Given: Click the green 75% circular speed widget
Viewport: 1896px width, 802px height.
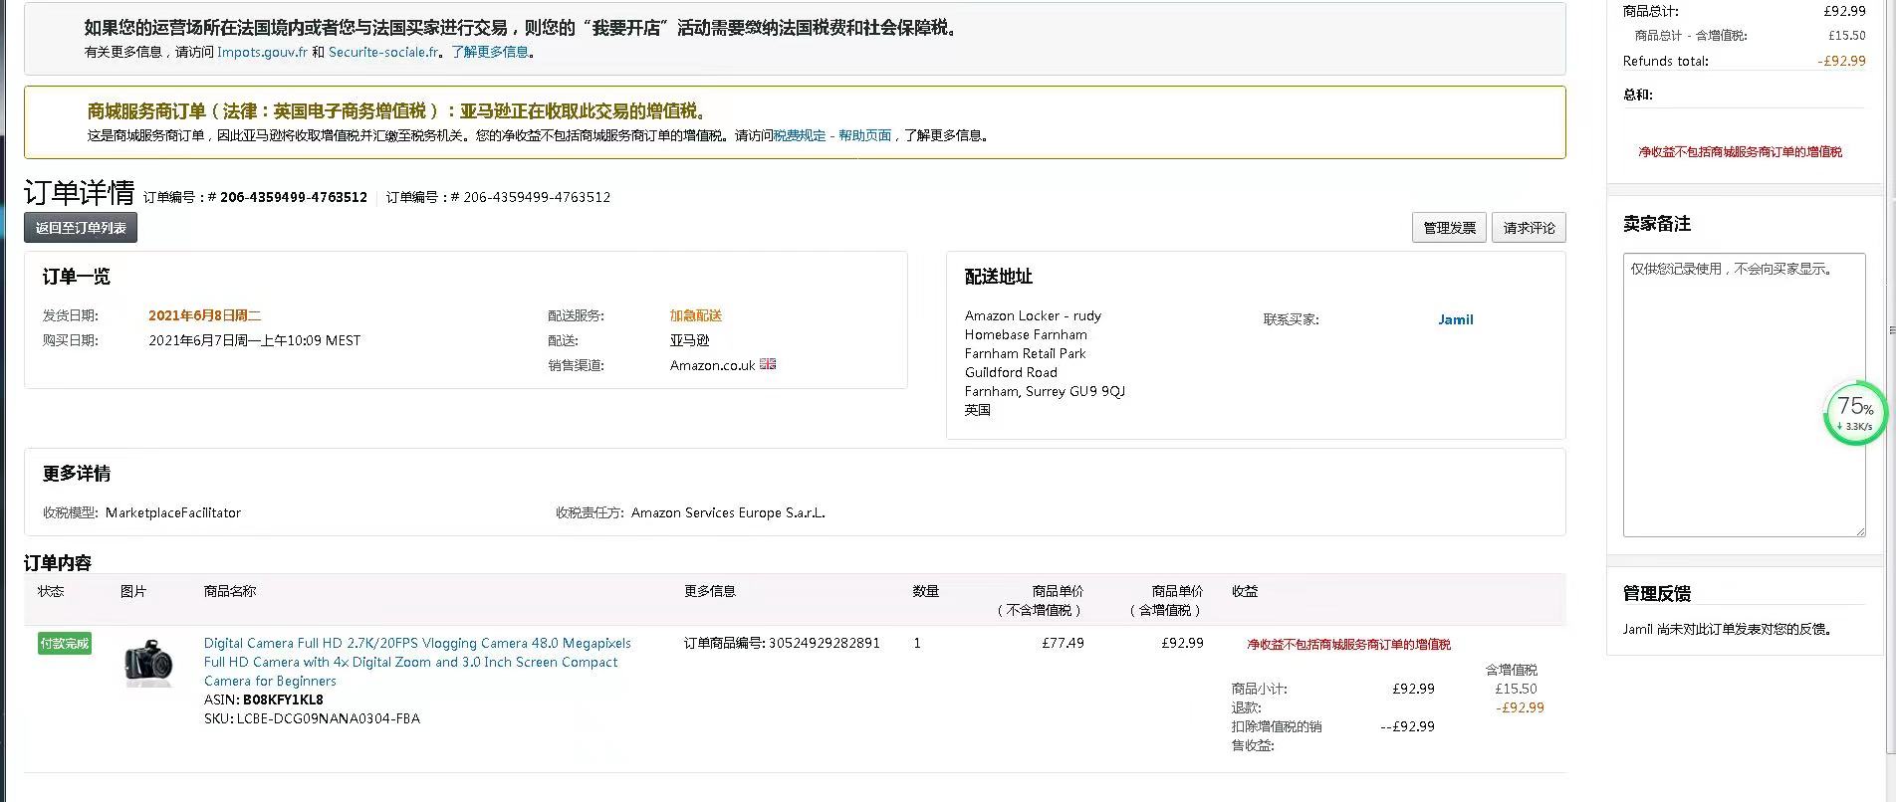Looking at the screenshot, I should coord(1854,413).
